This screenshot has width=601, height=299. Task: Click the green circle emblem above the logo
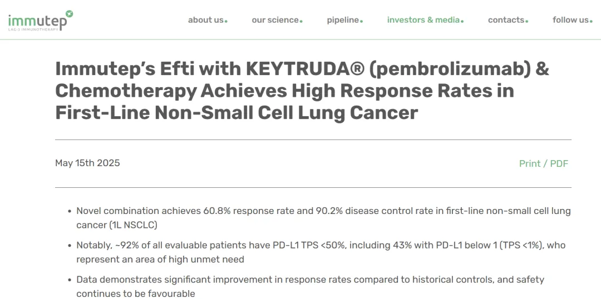(69, 13)
